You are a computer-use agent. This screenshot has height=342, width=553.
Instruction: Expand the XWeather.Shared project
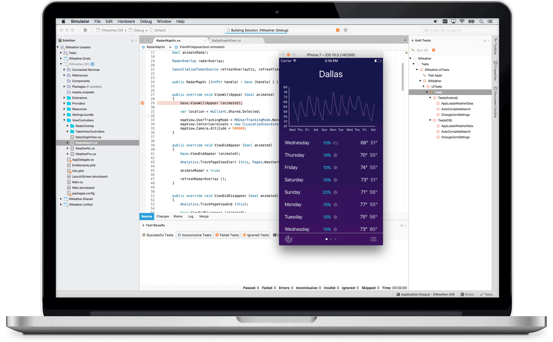click(61, 199)
